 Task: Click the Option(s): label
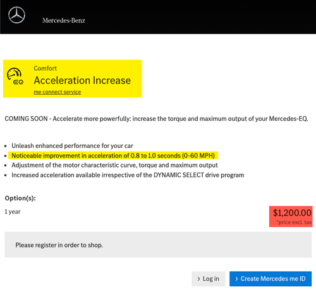(x=20, y=198)
